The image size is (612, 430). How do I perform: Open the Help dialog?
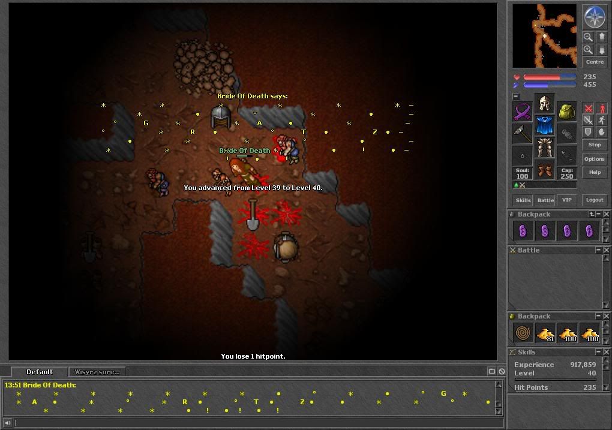(595, 172)
